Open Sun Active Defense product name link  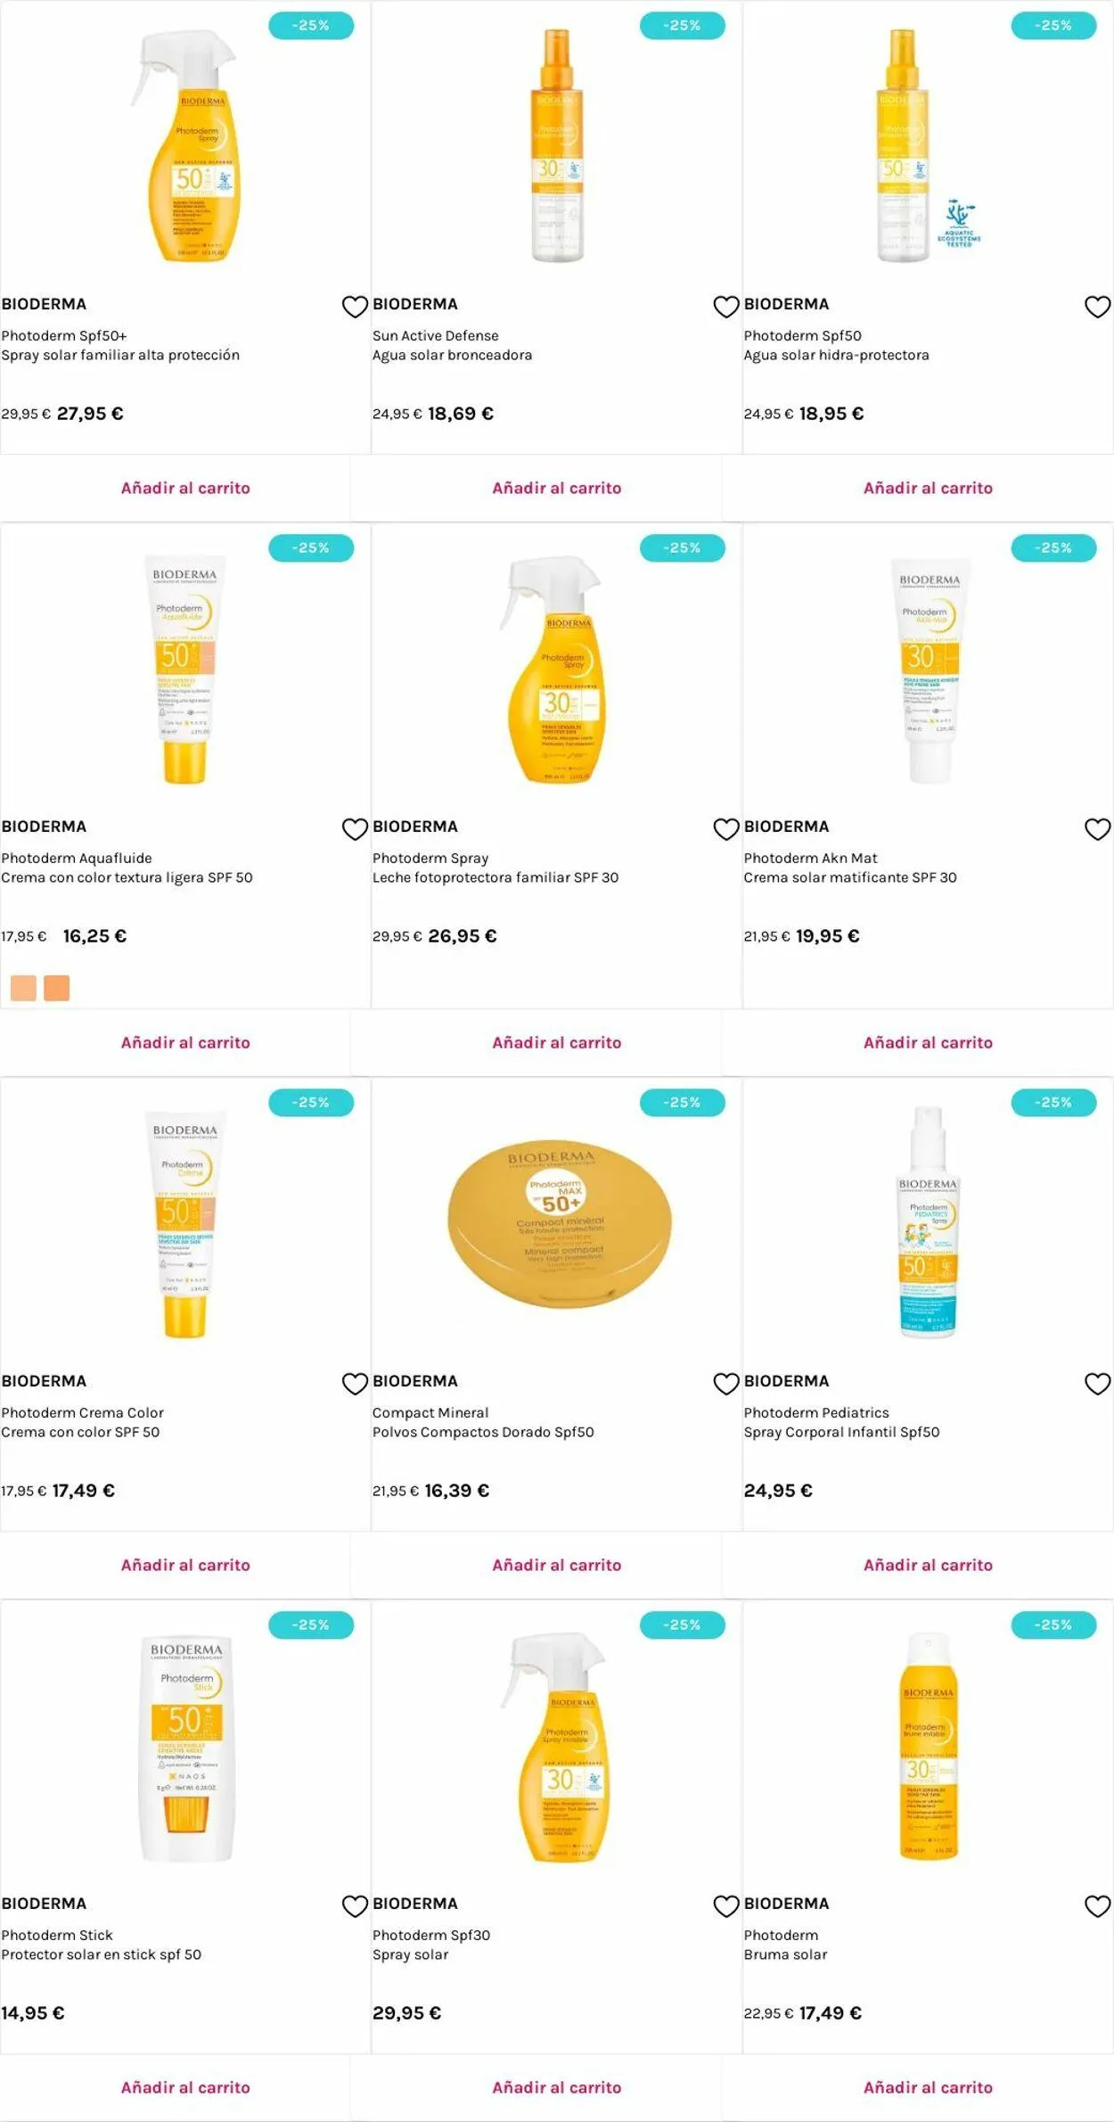pyautogui.click(x=435, y=336)
